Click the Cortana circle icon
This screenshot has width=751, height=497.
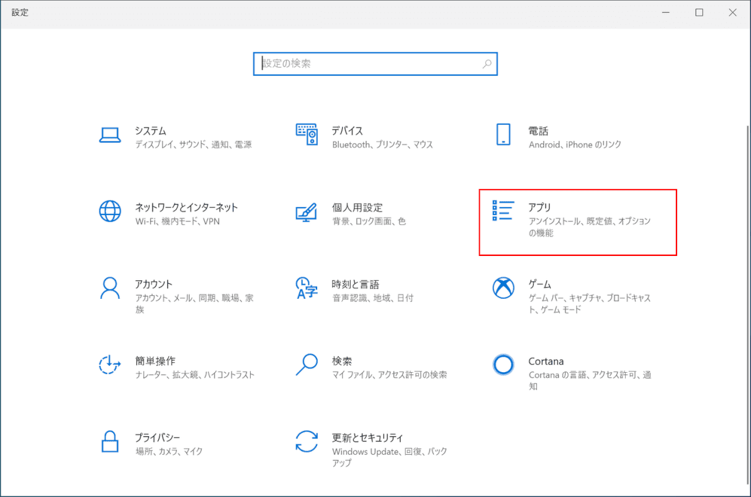[503, 365]
